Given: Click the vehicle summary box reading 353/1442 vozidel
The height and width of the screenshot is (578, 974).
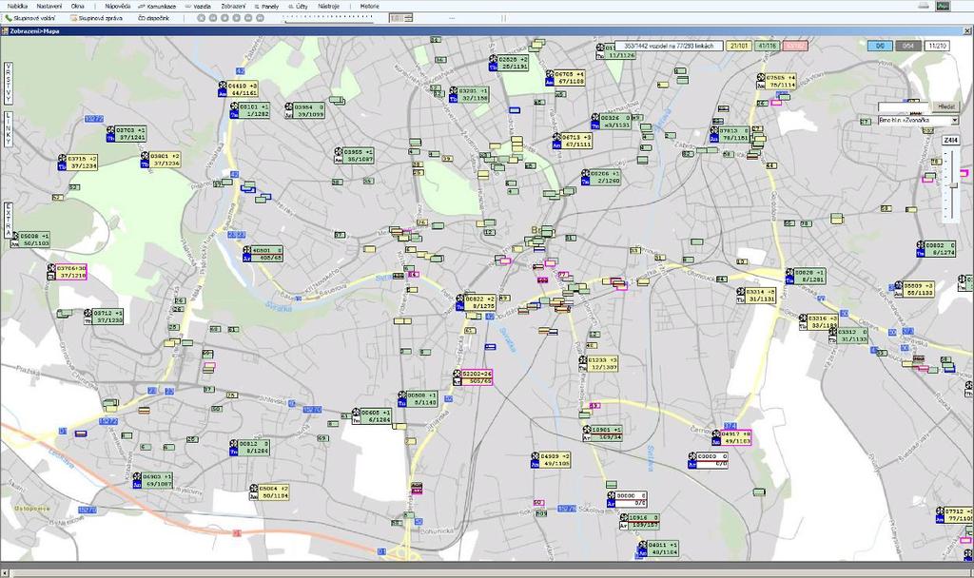Looking at the screenshot, I should (x=669, y=46).
